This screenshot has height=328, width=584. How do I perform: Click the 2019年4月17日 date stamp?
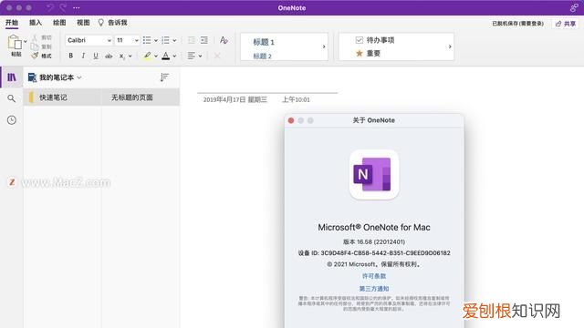coord(235,99)
